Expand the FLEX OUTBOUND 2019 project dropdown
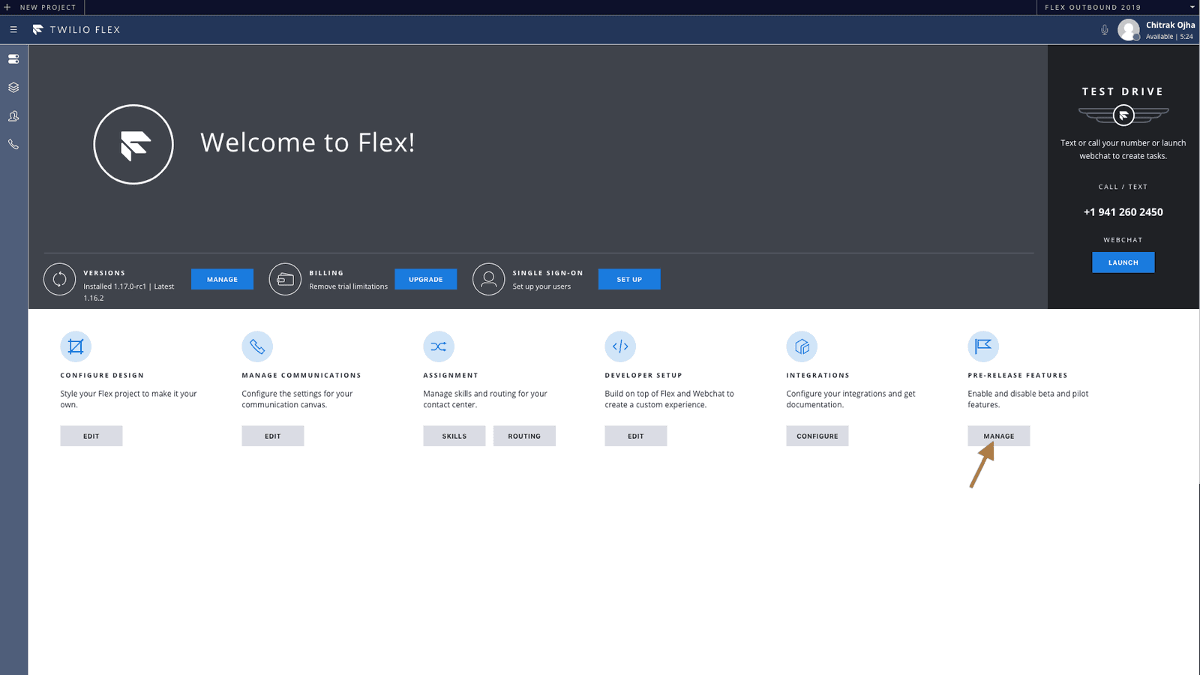 click(x=1095, y=7)
